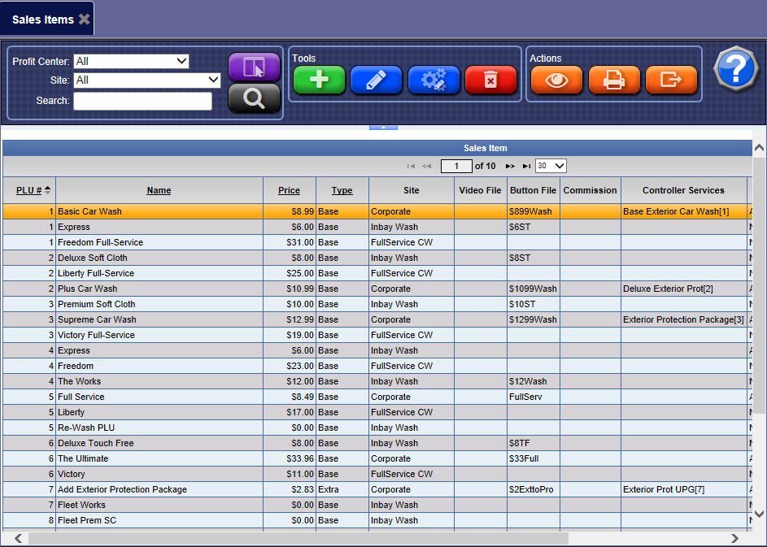
Task: Open the Profit Center dropdown
Action: [131, 61]
